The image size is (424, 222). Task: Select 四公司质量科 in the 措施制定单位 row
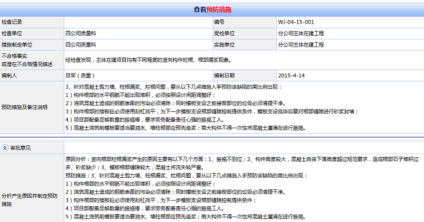[x=81, y=45]
